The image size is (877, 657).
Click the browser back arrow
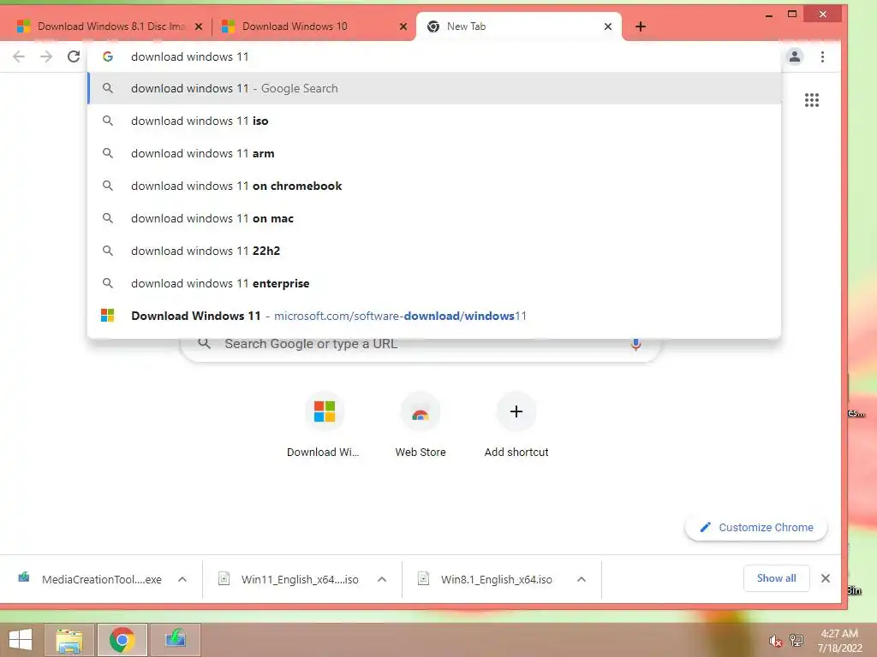click(x=19, y=56)
